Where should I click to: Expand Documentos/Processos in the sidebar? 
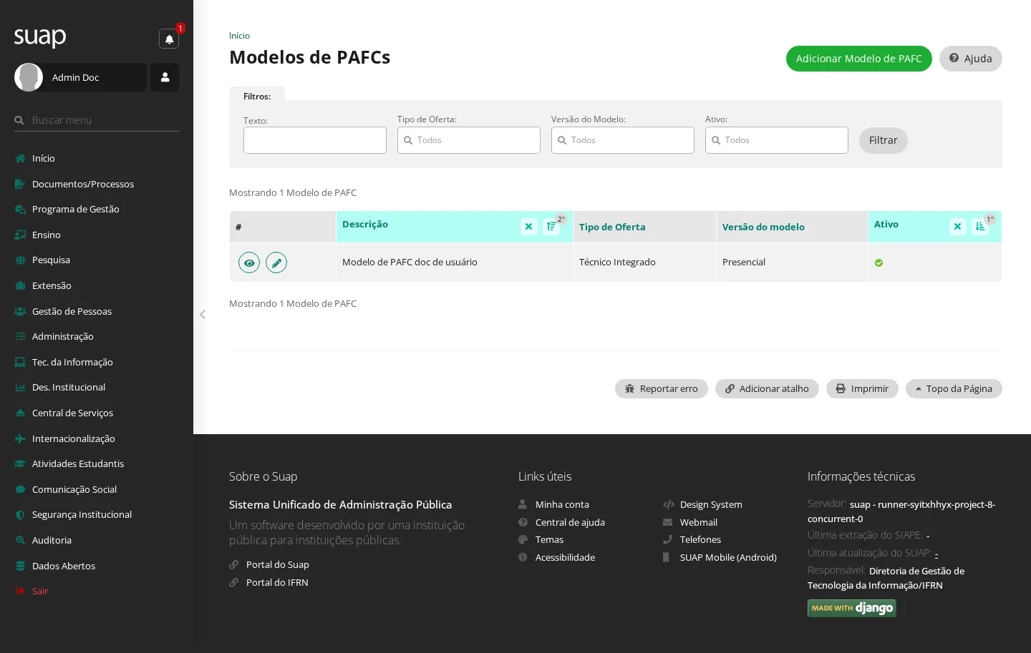click(x=97, y=184)
